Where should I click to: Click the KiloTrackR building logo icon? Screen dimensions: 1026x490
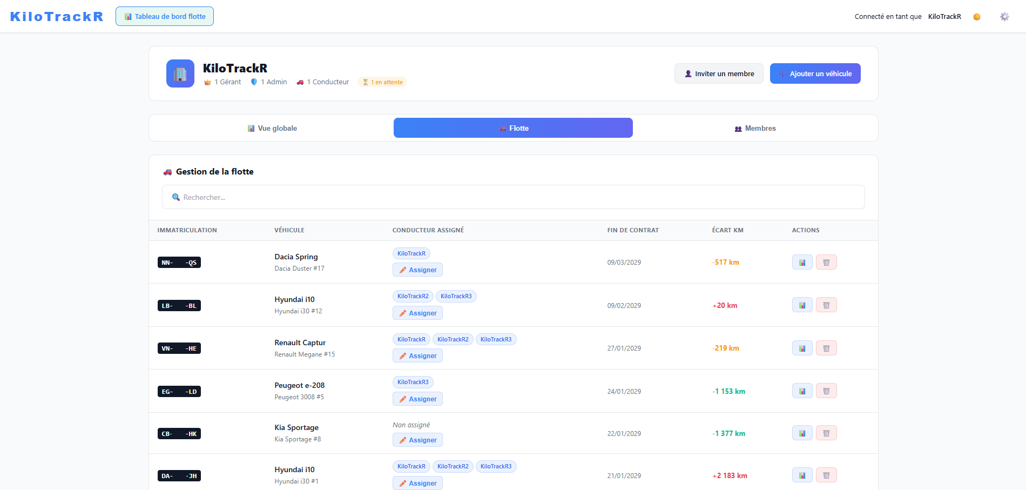180,73
